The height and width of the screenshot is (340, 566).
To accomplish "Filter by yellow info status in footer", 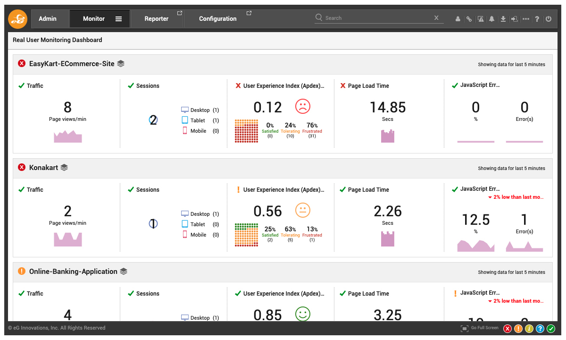I will (529, 329).
